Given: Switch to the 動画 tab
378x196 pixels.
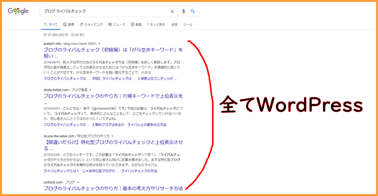Looking at the screenshot, I should (x=136, y=25).
